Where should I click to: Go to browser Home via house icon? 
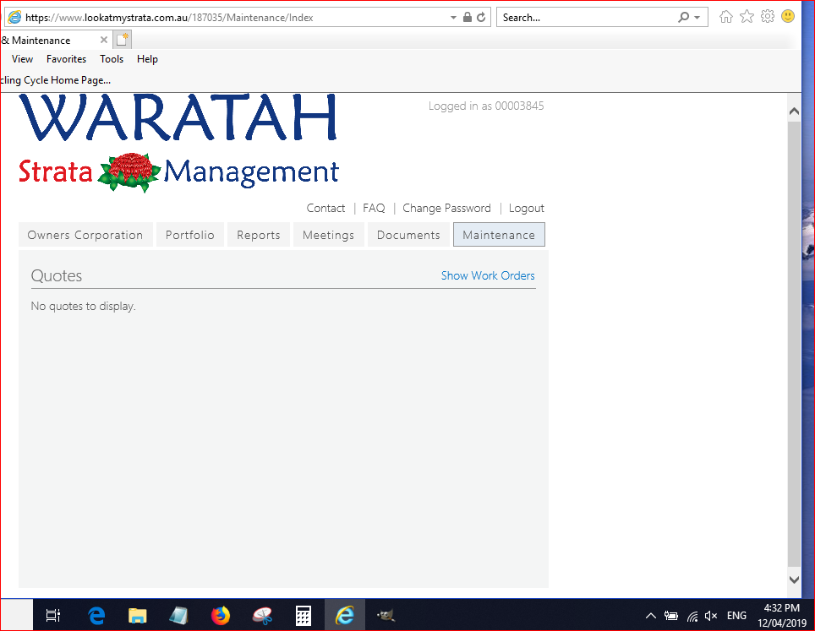click(725, 17)
